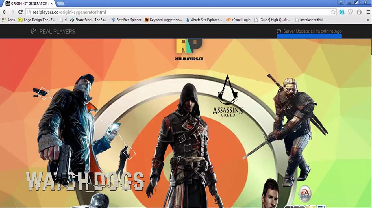Click the Real Players gamepad logo icon
372x208 pixels.
point(33,31)
